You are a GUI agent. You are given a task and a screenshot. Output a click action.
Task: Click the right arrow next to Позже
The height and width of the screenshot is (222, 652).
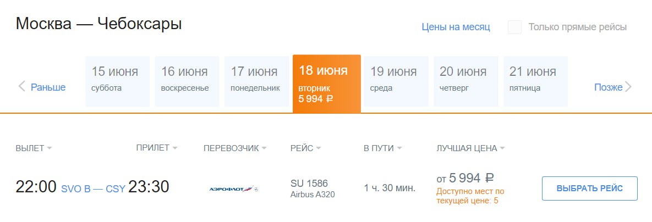[x=628, y=87]
